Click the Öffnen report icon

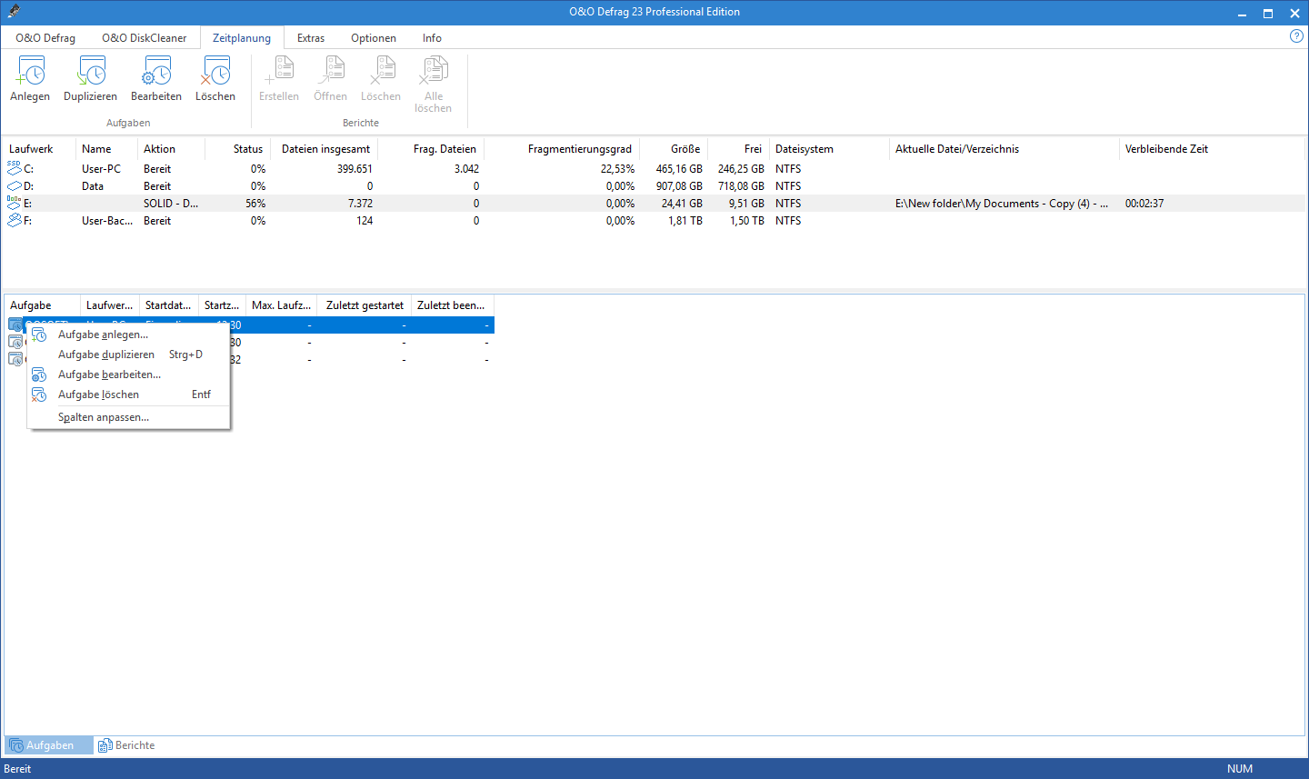[x=331, y=72]
